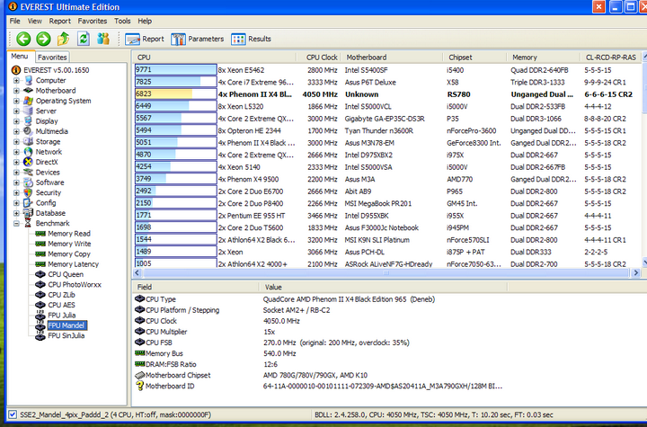
Task: Select the Devices tree icon
Action: tap(28, 173)
